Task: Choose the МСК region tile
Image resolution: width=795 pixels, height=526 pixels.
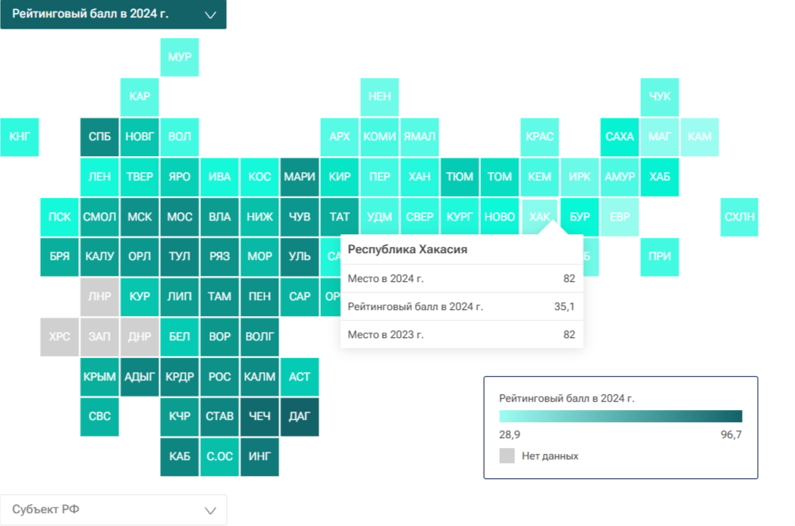Action: (140, 217)
